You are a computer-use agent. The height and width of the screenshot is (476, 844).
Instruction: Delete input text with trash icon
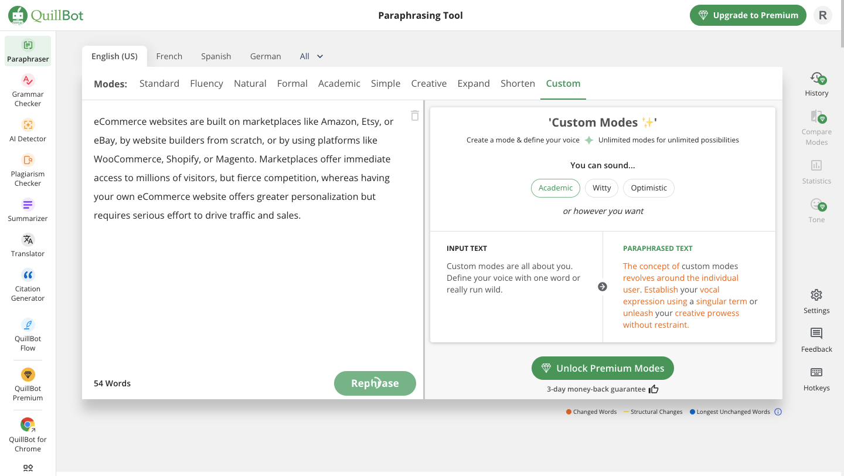coord(415,115)
